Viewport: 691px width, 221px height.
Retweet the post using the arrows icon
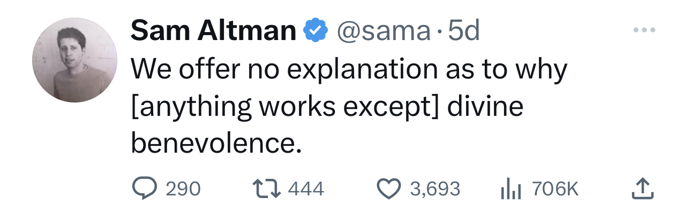pos(265,188)
